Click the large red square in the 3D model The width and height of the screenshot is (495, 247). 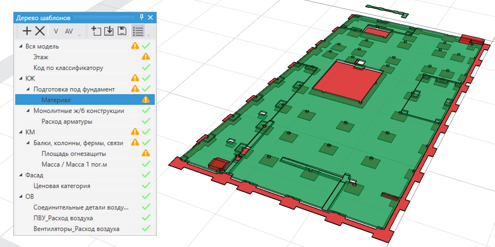tap(347, 81)
